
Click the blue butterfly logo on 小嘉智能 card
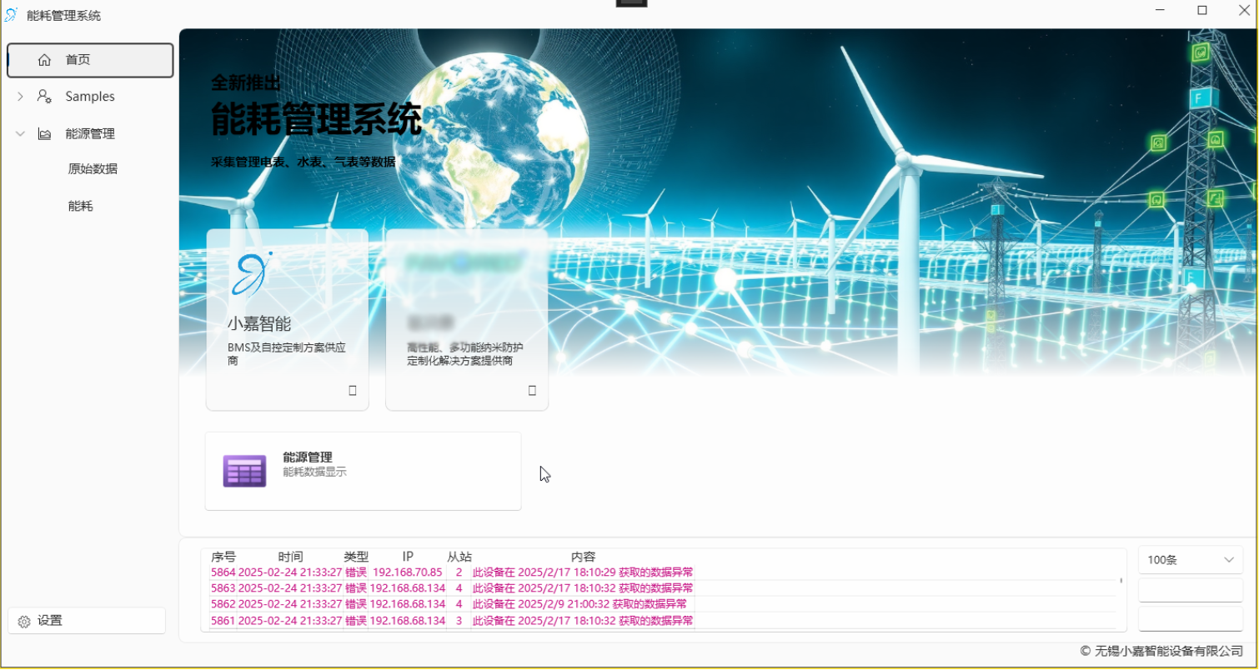(250, 274)
